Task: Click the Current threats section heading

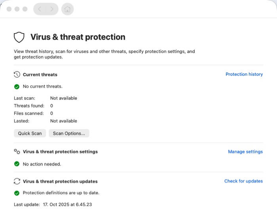Action: pos(40,74)
